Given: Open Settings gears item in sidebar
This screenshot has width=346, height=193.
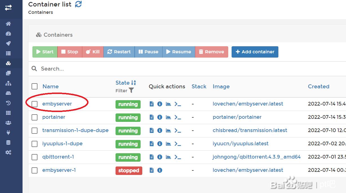Looking at the screenshot, I should coord(8,152).
